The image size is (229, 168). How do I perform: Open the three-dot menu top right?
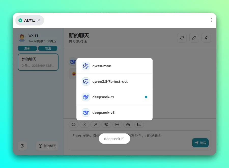[x=211, y=20]
